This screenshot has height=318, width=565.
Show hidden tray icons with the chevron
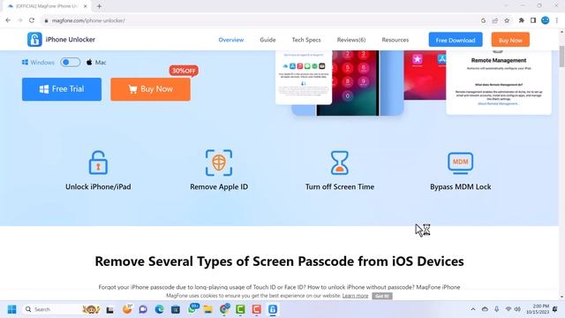(473, 309)
